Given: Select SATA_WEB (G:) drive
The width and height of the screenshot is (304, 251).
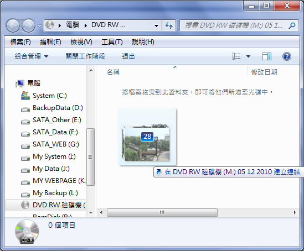Looking at the screenshot, I should pyautogui.click(x=55, y=144).
